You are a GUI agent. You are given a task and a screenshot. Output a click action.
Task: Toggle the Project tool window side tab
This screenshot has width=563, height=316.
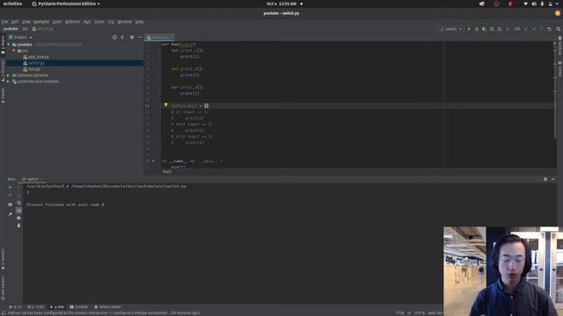click(x=3, y=45)
